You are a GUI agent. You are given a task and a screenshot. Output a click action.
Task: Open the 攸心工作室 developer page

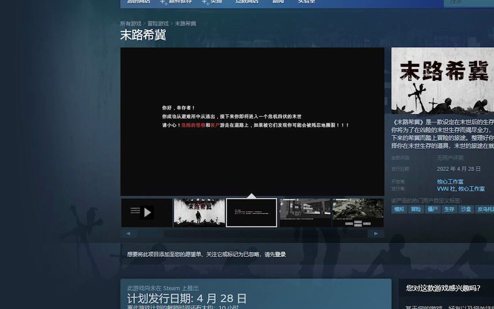[451, 181]
